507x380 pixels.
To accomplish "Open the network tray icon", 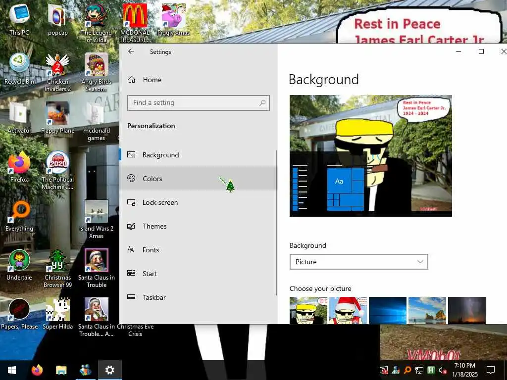I will point(419,370).
